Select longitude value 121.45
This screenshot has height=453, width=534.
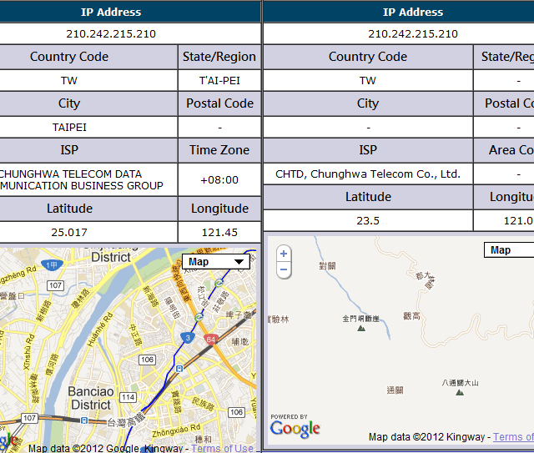point(219,232)
